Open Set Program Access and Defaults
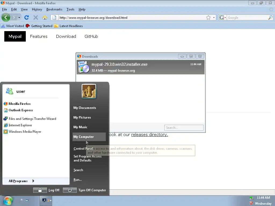Screen dimensions: 275x206 coord(88,158)
